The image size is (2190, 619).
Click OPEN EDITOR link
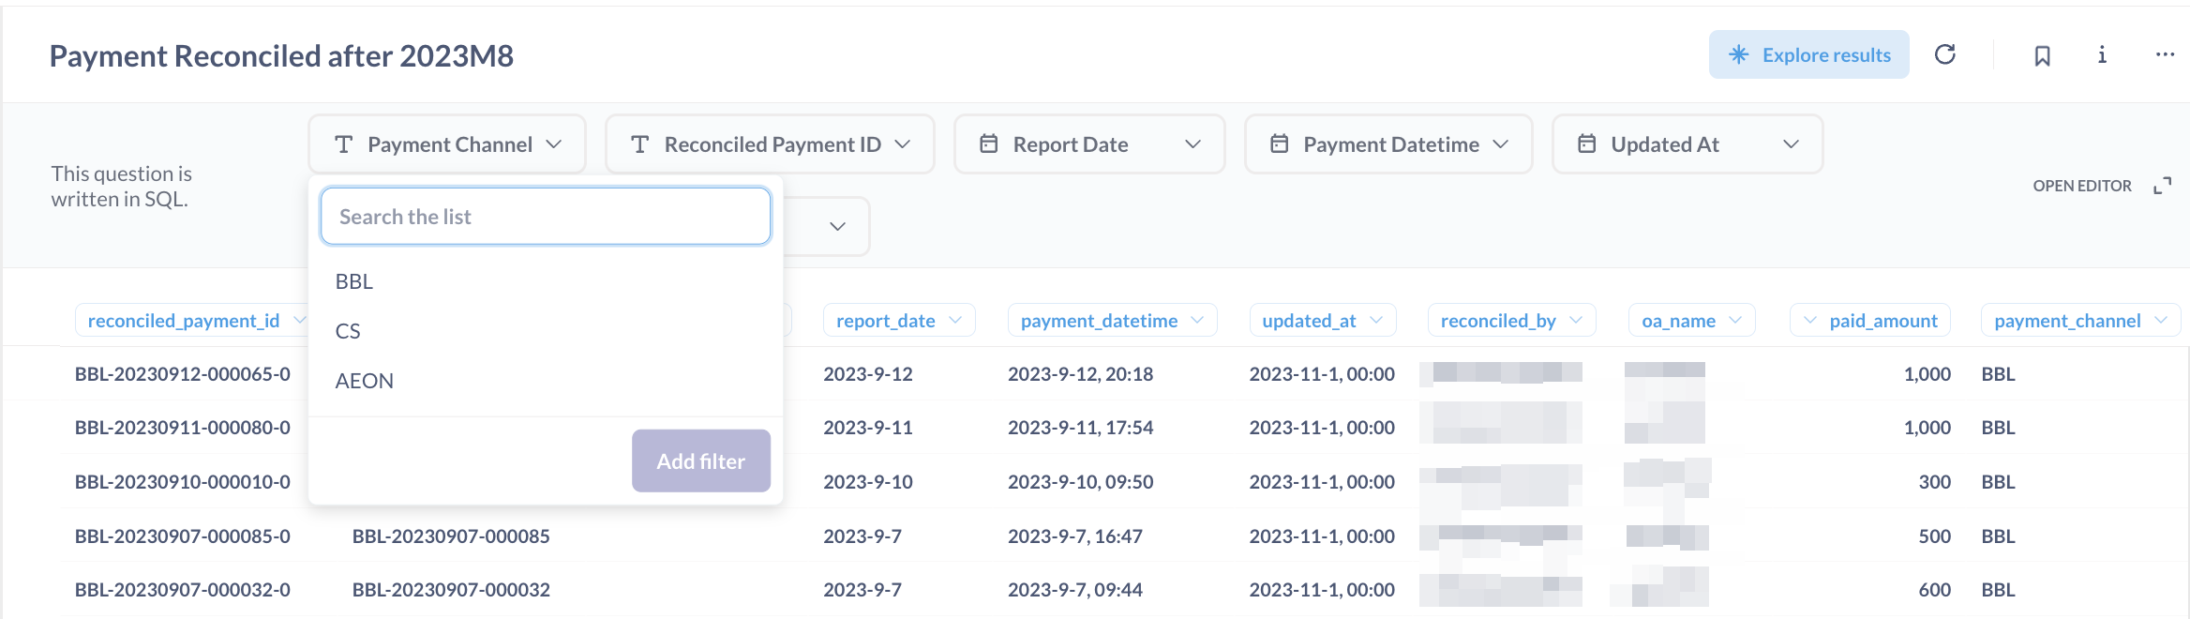pyautogui.click(x=2081, y=186)
